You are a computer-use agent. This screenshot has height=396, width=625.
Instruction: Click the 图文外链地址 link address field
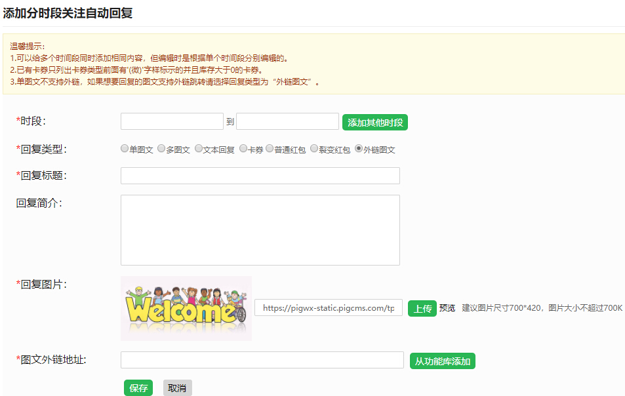(262, 359)
